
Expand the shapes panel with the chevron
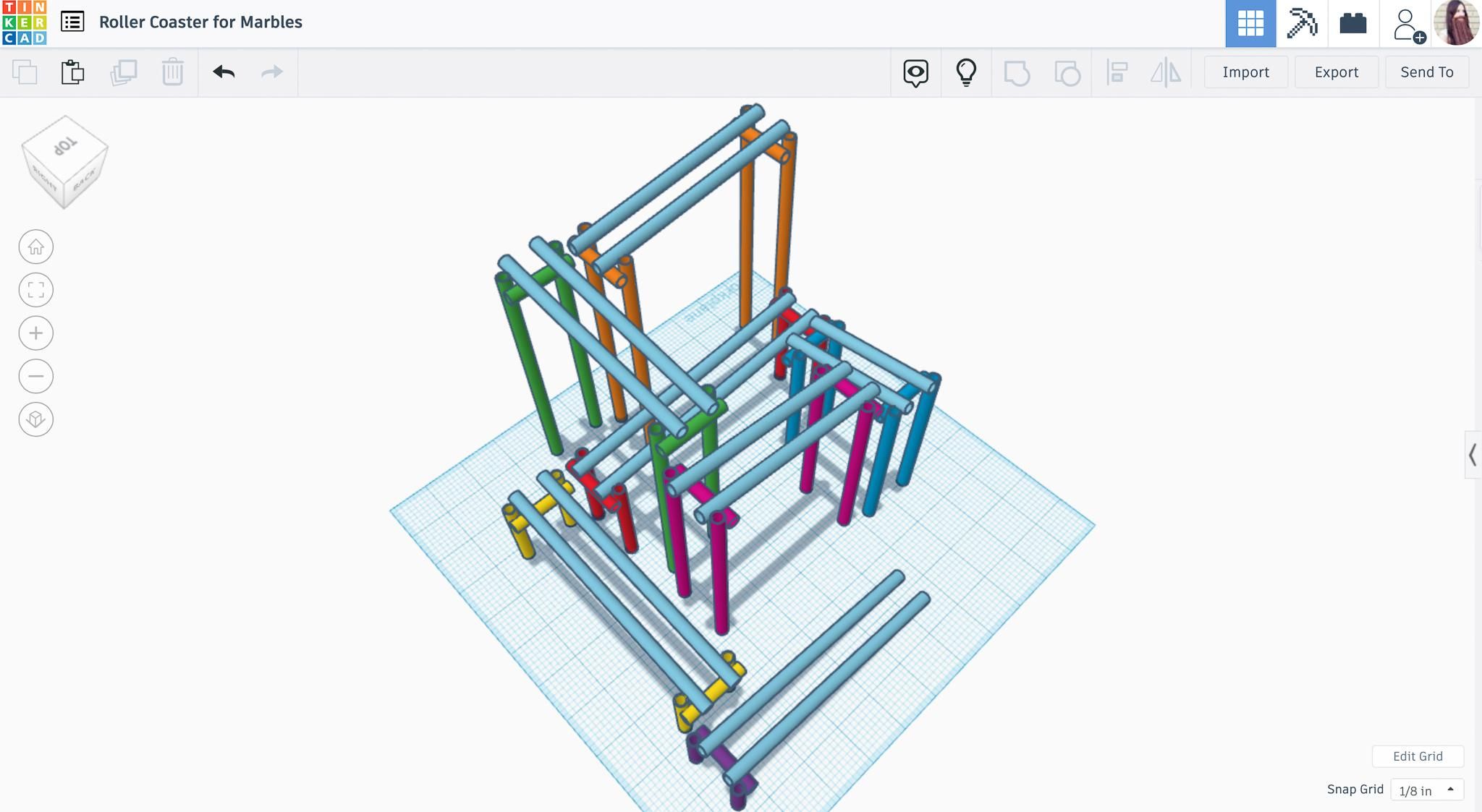point(1473,456)
